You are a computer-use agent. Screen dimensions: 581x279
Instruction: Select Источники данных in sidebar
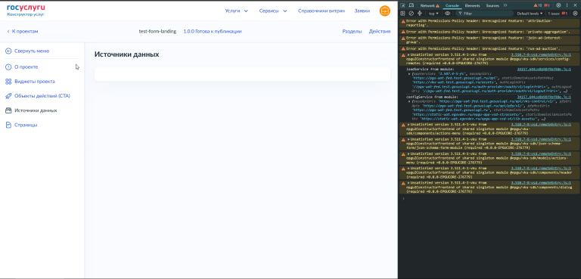pyautogui.click(x=36, y=110)
